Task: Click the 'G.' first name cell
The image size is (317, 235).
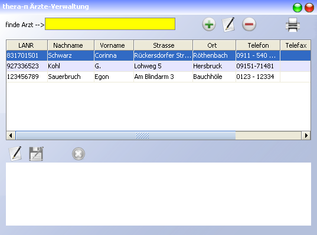Action: [x=113, y=66]
